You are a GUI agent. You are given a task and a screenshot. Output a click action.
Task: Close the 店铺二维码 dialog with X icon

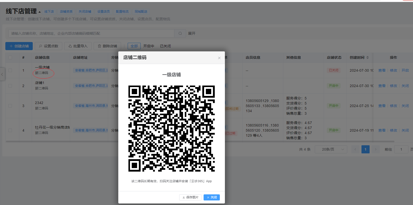coord(219,58)
